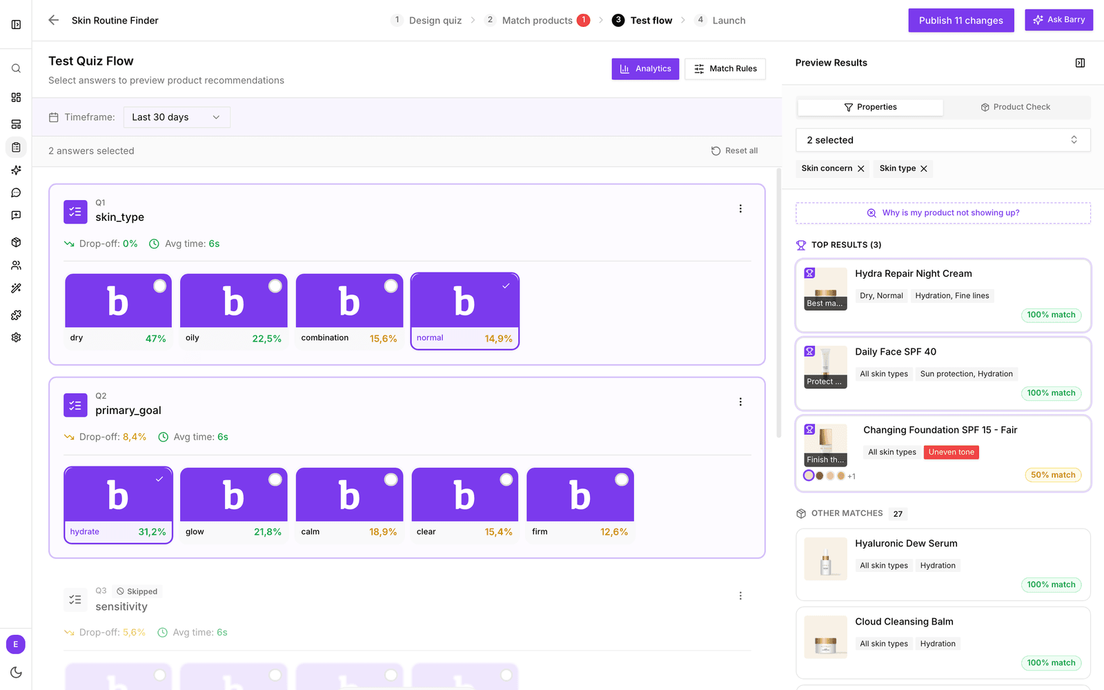Go to Match products step
The width and height of the screenshot is (1104, 690).
(x=537, y=20)
